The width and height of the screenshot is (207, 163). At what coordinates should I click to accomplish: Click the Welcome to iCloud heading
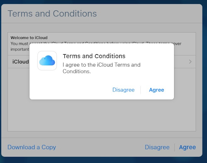[x=29, y=38]
